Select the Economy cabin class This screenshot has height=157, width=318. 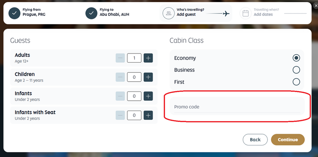tap(296, 58)
